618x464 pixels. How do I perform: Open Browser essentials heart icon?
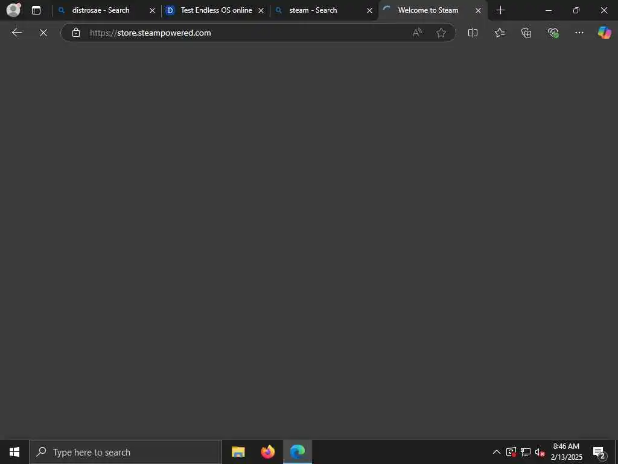point(553,33)
